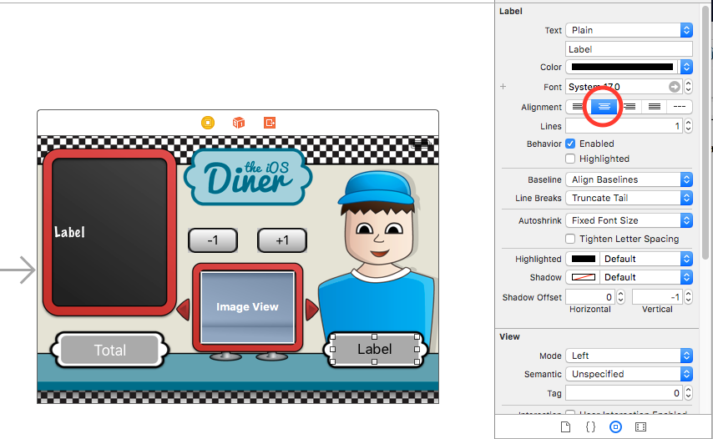Open the Autoshrink Fixed Font Size dropdown
713x439 pixels.
click(x=630, y=220)
